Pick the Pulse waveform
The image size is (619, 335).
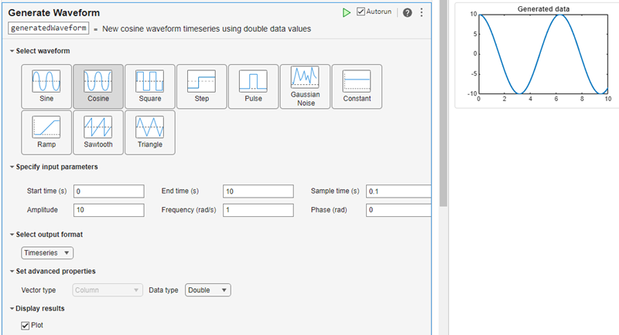pyautogui.click(x=253, y=86)
